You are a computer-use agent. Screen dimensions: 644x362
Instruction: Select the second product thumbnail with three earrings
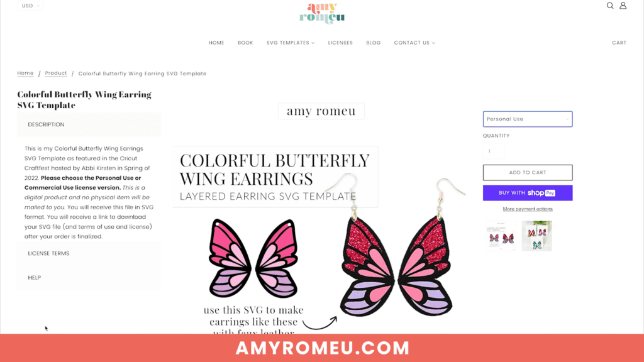coord(537,236)
